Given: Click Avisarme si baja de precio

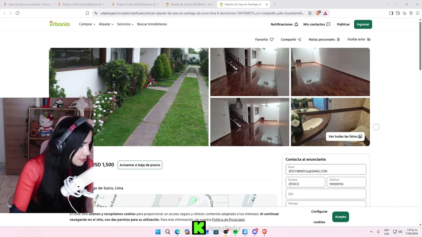Looking at the screenshot, I should click(x=140, y=165).
